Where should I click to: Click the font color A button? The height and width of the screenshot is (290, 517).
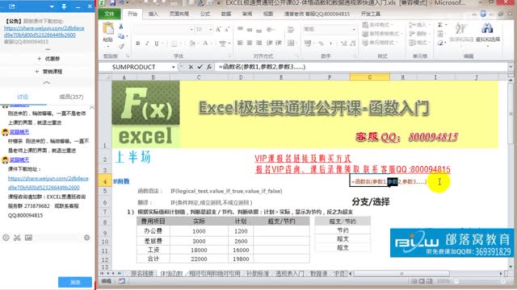(205, 43)
